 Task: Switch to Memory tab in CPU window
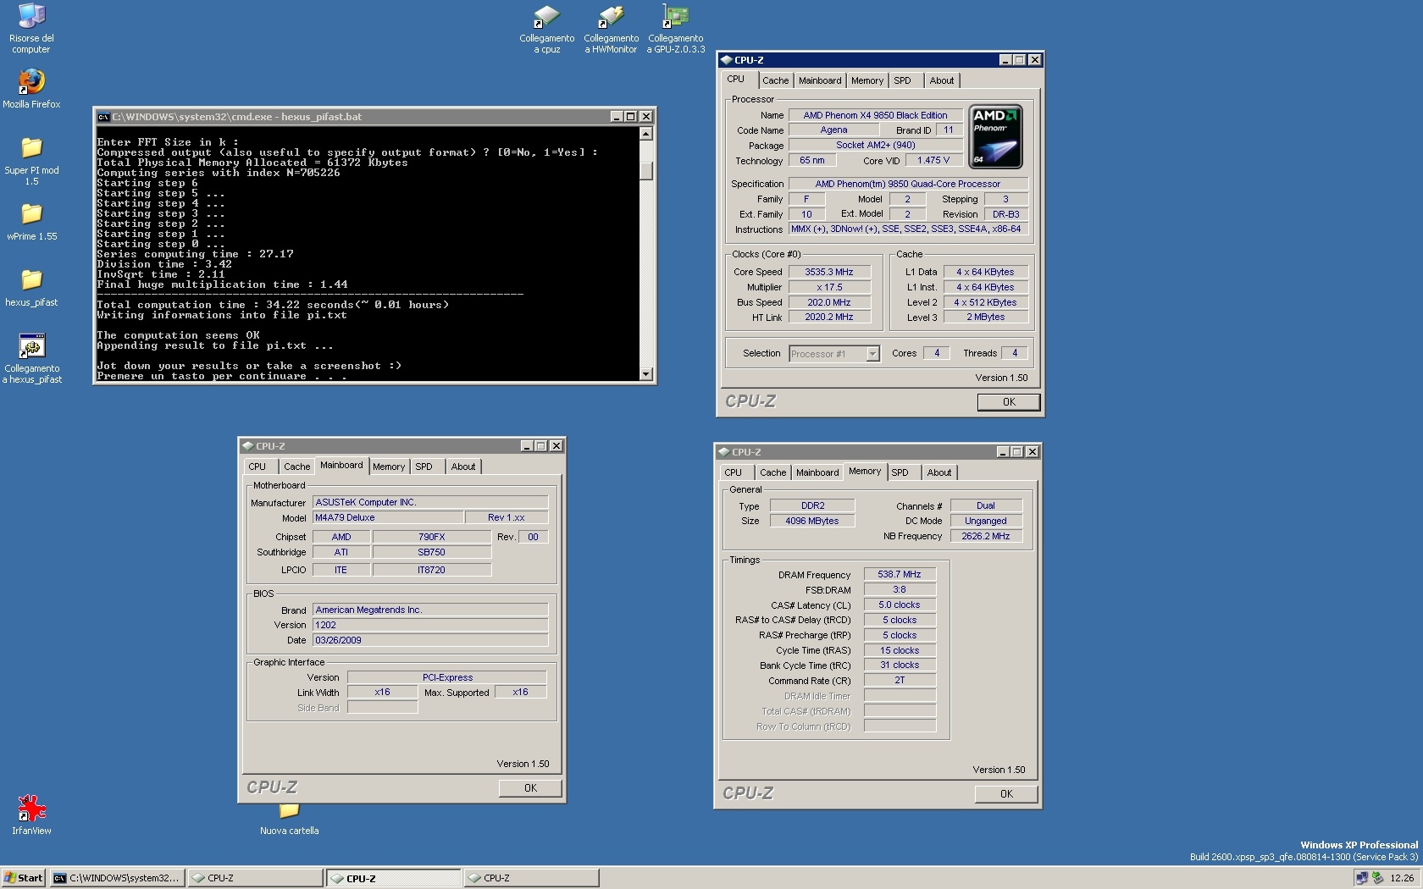point(867,80)
